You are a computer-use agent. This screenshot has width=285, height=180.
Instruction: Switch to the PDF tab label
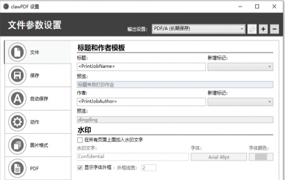[34, 168]
